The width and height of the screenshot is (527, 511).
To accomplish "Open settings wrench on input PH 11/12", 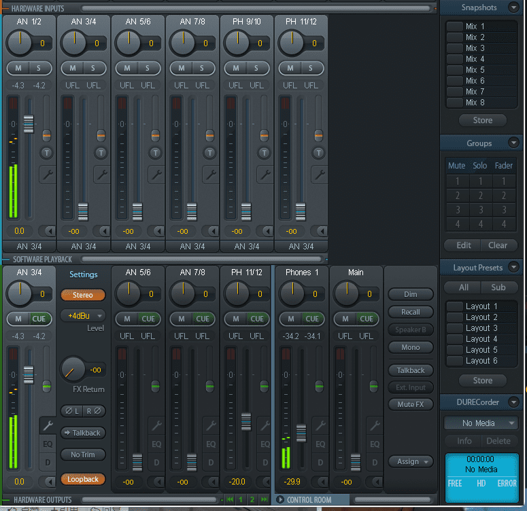I will (320, 175).
